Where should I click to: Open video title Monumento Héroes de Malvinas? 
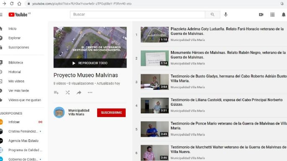pyautogui.click(x=228, y=55)
